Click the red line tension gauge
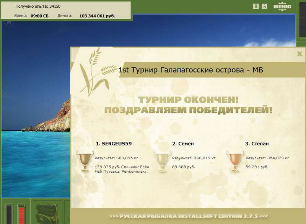The width and height of the screenshot is (306, 224). [21, 214]
